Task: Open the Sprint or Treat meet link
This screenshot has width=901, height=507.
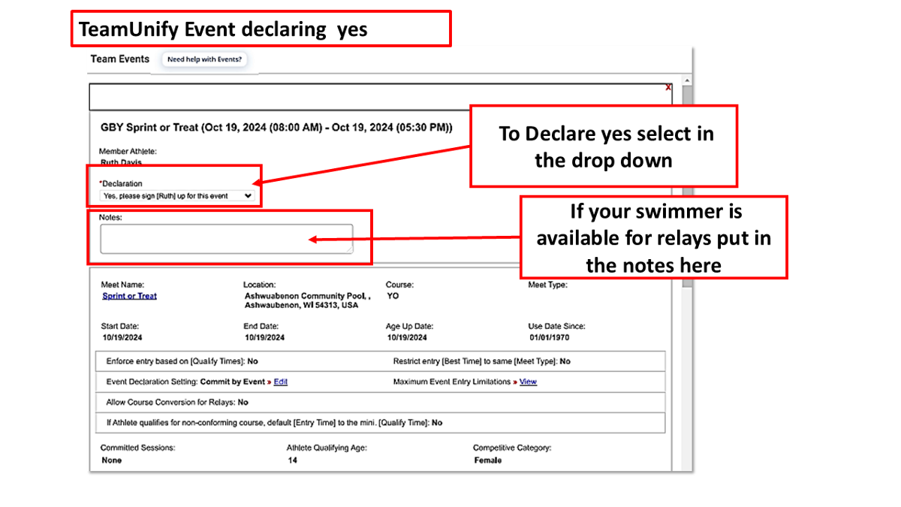Action: (x=129, y=296)
